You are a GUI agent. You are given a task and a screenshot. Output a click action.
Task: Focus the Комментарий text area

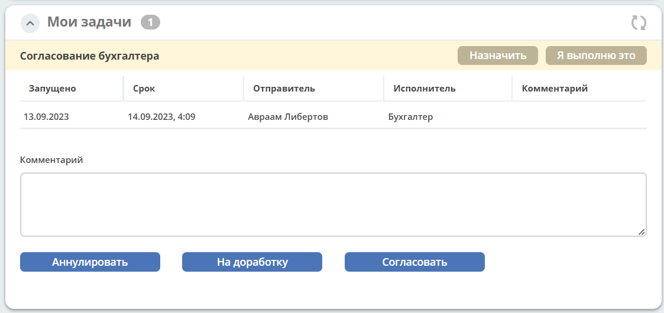tap(333, 204)
